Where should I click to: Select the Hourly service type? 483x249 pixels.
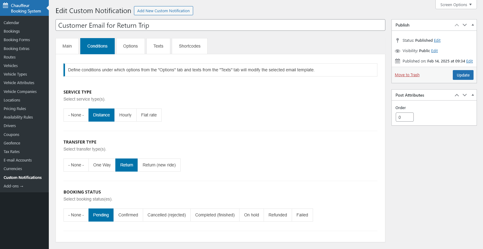coord(125,115)
